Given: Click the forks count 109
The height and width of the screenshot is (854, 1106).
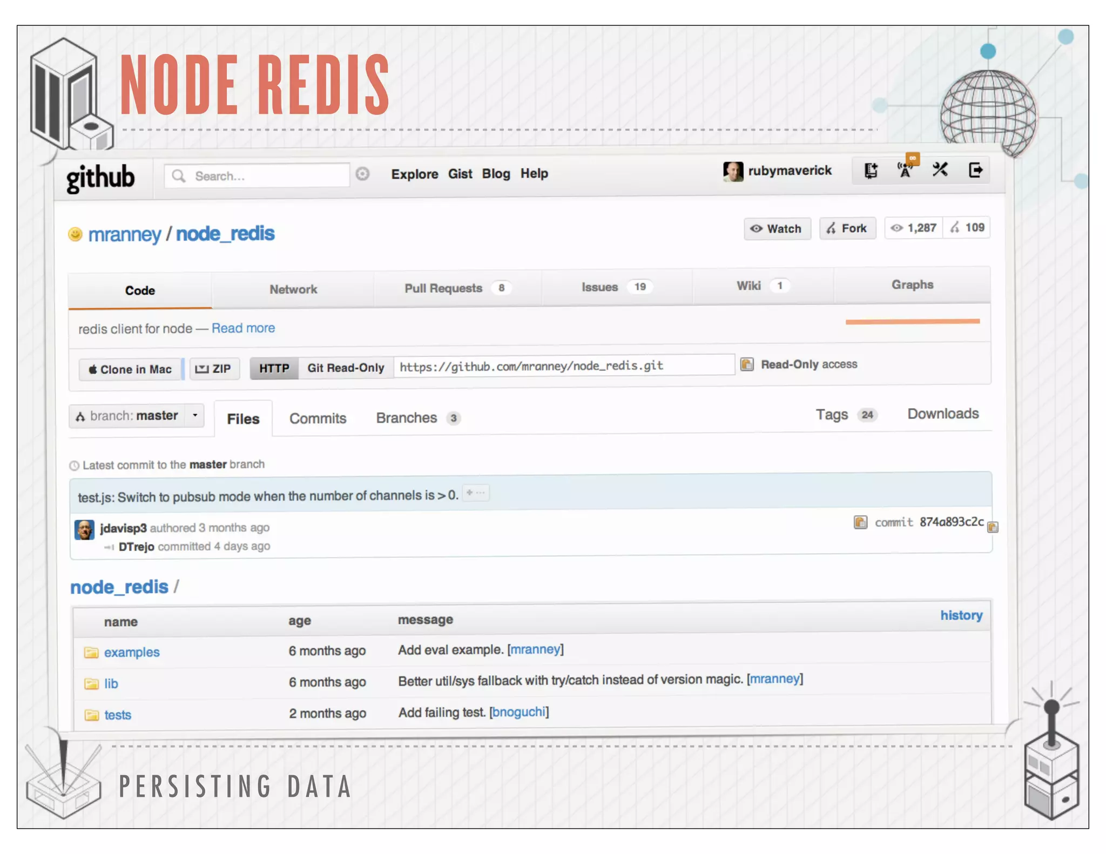Looking at the screenshot, I should point(967,227).
